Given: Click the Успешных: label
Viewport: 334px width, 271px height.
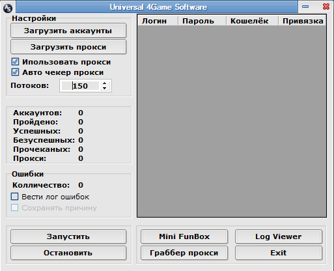Looking at the screenshot, I should click(x=37, y=131).
